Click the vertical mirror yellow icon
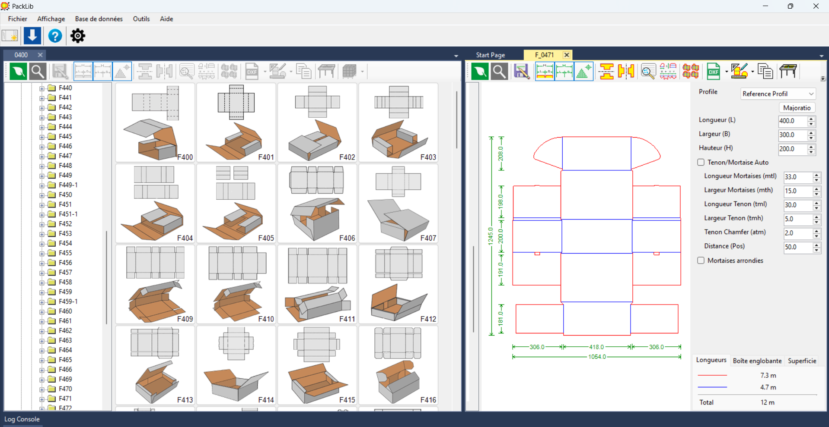829x427 pixels. (x=626, y=72)
